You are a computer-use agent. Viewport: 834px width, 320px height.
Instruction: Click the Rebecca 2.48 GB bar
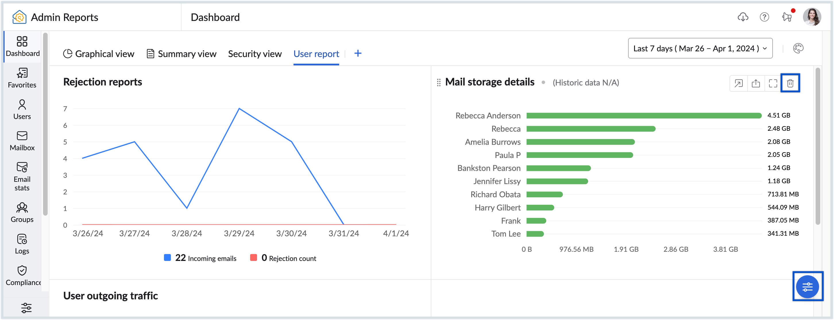click(x=591, y=129)
